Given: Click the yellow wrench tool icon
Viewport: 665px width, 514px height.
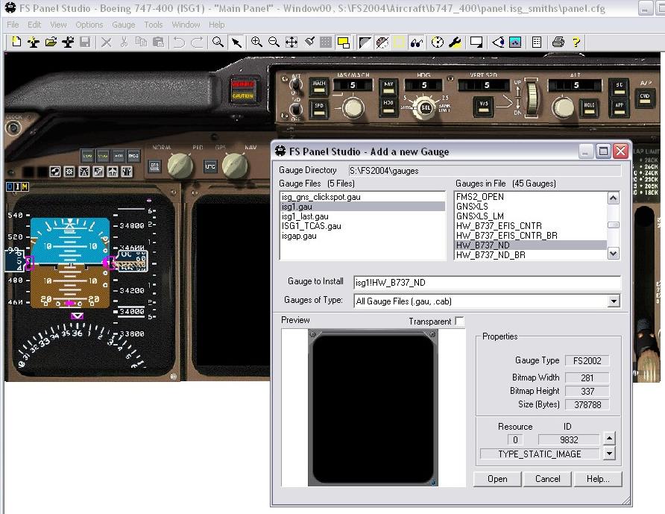Looking at the screenshot, I should tap(455, 42).
